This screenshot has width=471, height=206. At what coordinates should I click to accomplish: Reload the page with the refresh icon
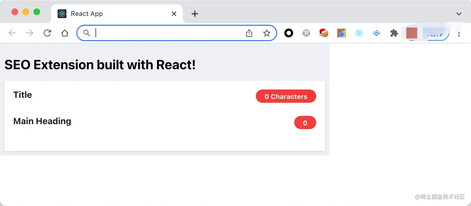pos(47,33)
